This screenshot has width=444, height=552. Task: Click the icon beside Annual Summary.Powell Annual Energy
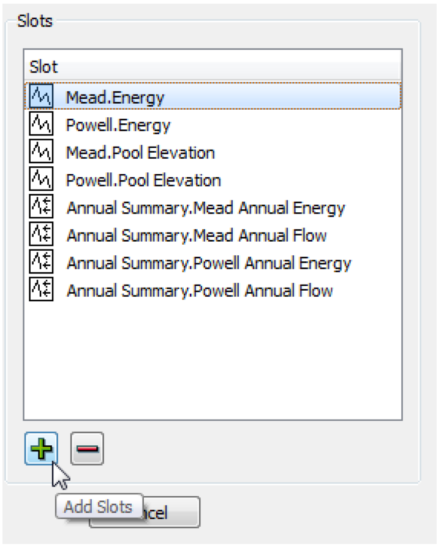41,263
